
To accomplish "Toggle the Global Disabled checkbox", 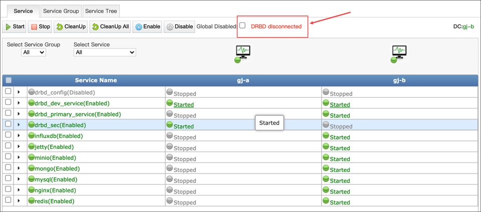I will point(243,25).
